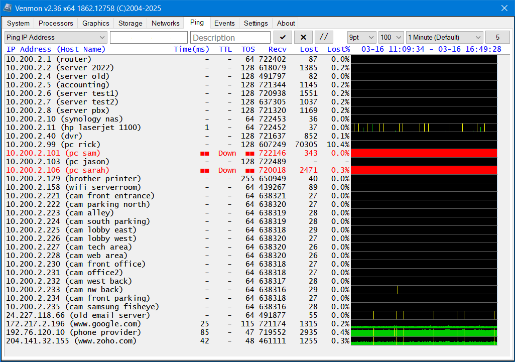Select the www.zoho.com row
515x362 pixels.
point(251,341)
